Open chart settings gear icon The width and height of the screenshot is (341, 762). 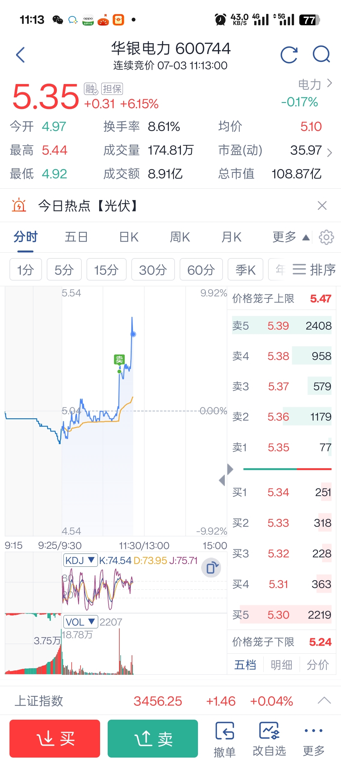(326, 237)
